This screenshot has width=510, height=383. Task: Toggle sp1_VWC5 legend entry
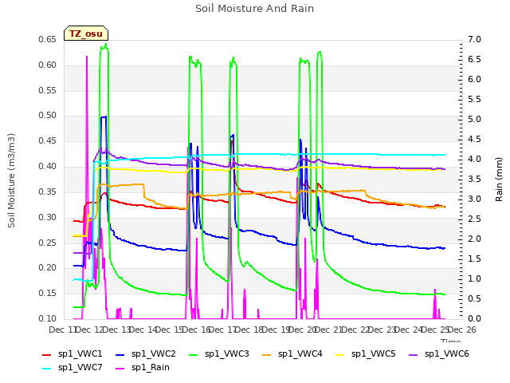(x=366, y=353)
